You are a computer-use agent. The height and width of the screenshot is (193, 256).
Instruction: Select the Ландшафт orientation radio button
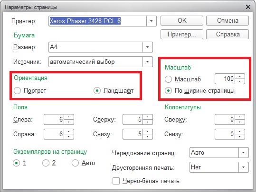click(97, 90)
